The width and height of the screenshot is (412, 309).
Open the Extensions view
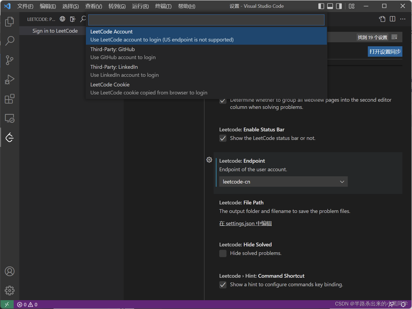tap(10, 99)
